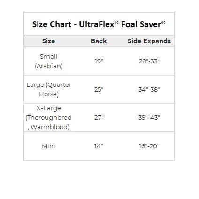Click the 34"-38" side expands value

tap(149, 90)
